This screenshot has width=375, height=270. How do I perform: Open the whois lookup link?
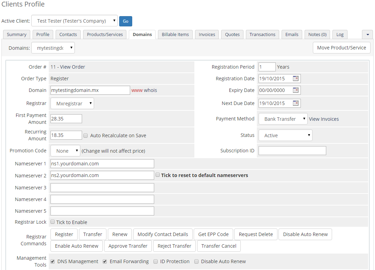[x=150, y=90]
